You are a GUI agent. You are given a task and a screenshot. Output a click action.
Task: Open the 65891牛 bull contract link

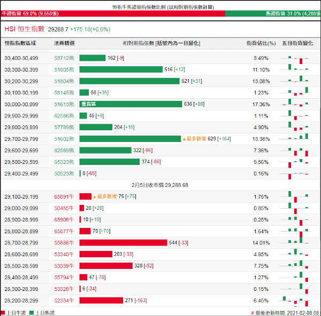tap(64, 197)
